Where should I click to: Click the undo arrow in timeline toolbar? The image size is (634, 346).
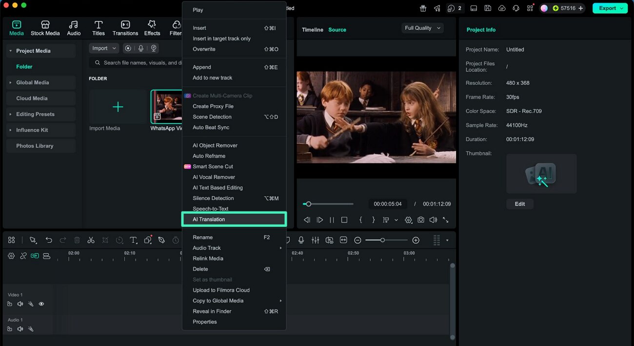(x=49, y=240)
